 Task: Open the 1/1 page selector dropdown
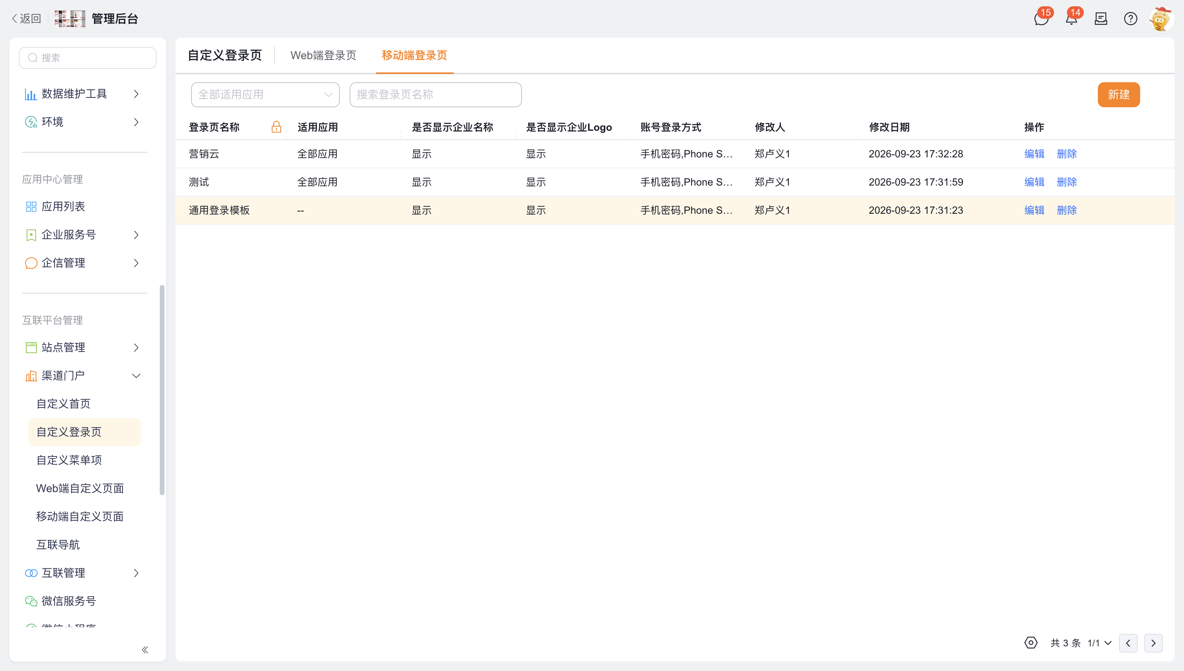pyautogui.click(x=1100, y=643)
